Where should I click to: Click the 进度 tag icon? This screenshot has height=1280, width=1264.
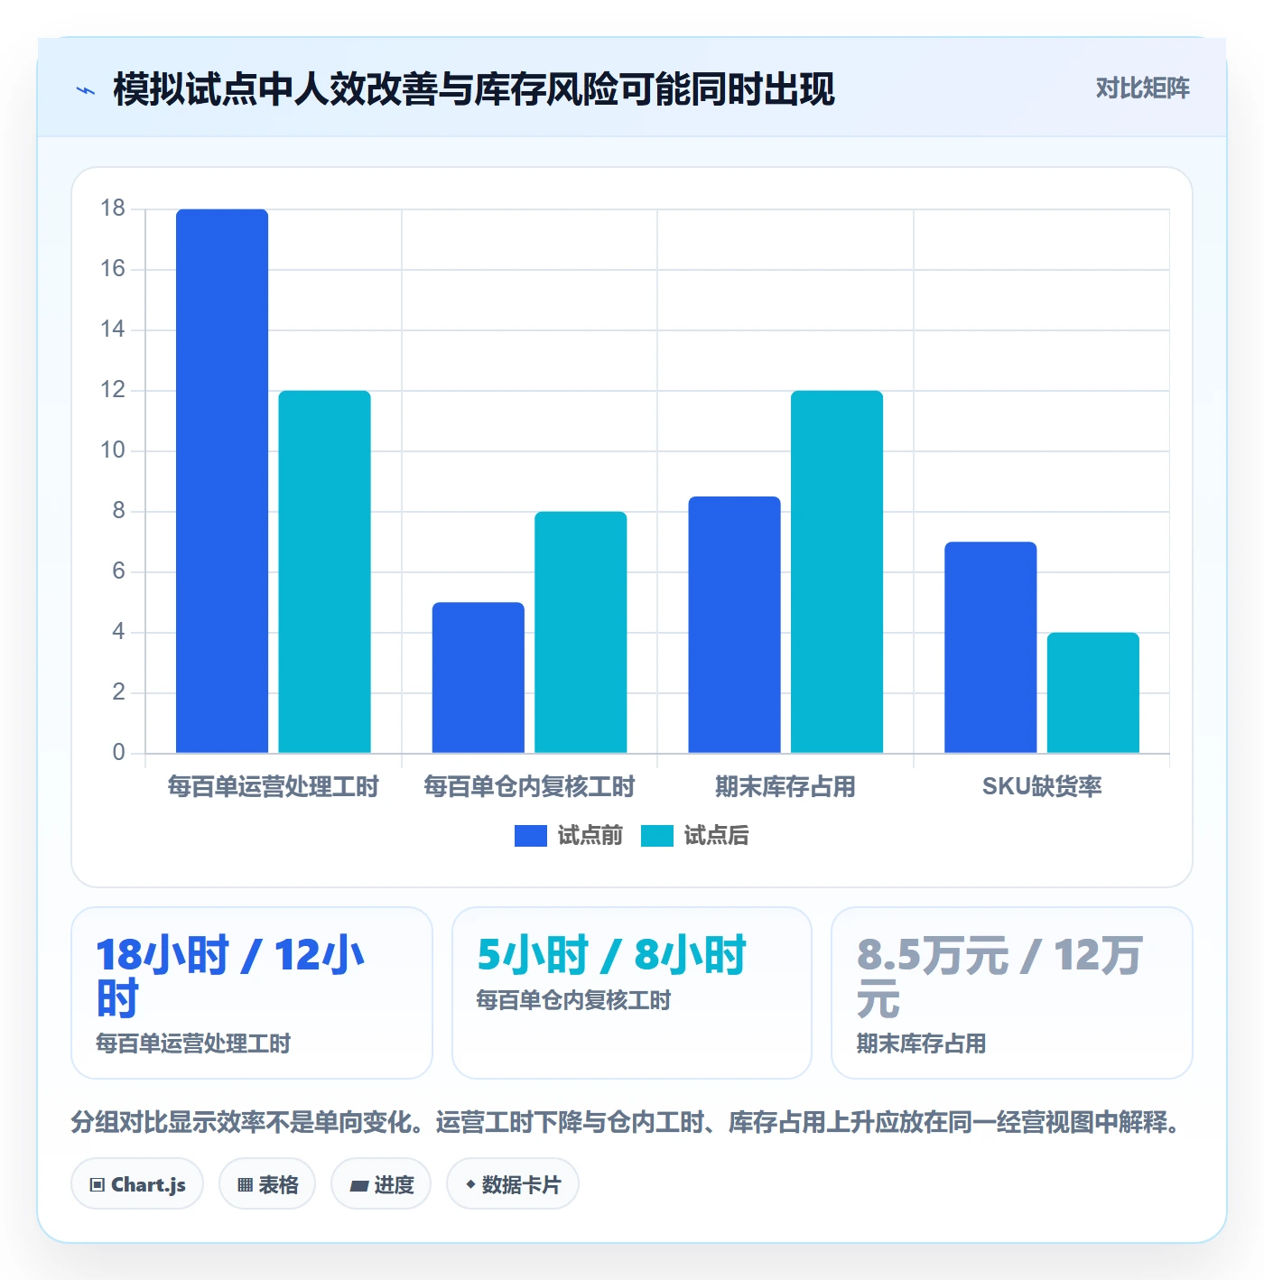pos(359,1185)
